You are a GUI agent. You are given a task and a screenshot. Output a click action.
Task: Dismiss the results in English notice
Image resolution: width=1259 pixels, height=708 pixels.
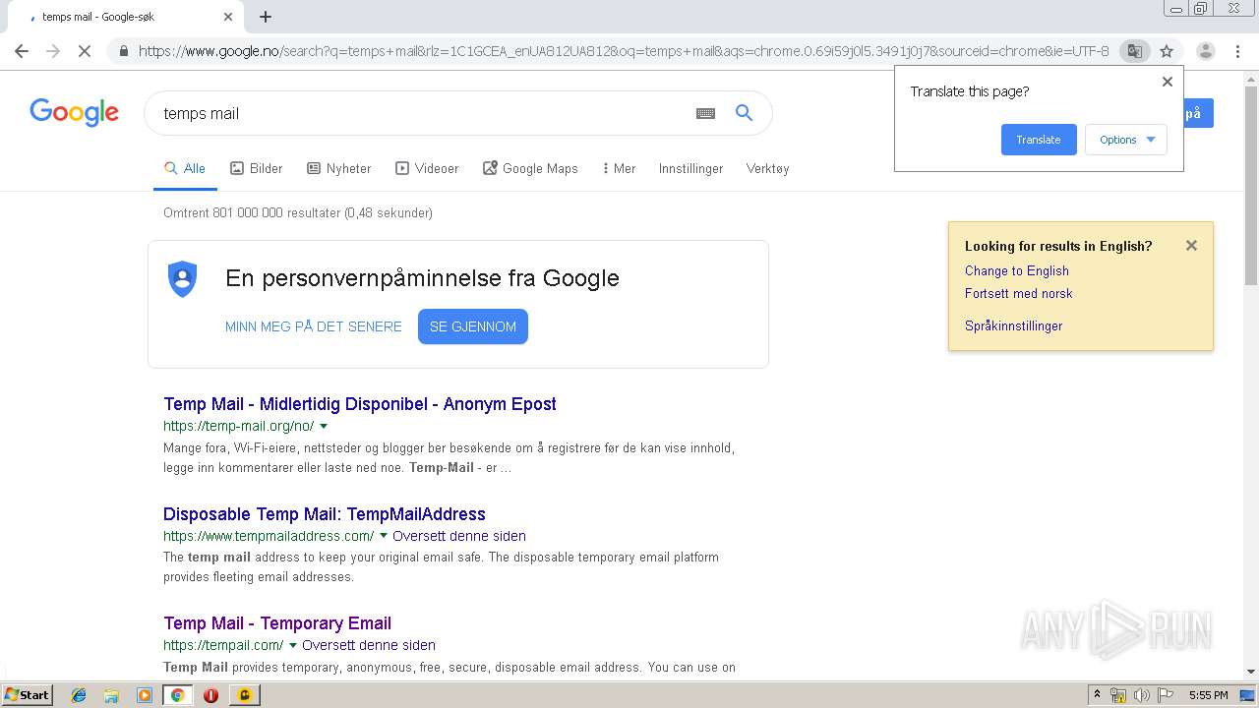click(1191, 246)
